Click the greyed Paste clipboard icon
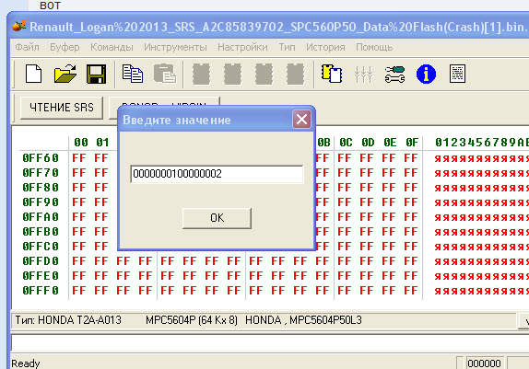 [165, 74]
